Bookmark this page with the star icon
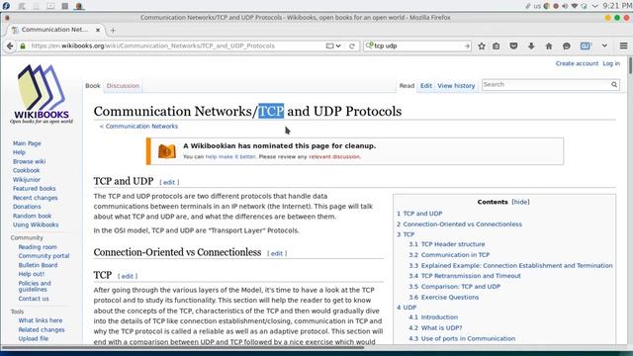 tap(482, 46)
